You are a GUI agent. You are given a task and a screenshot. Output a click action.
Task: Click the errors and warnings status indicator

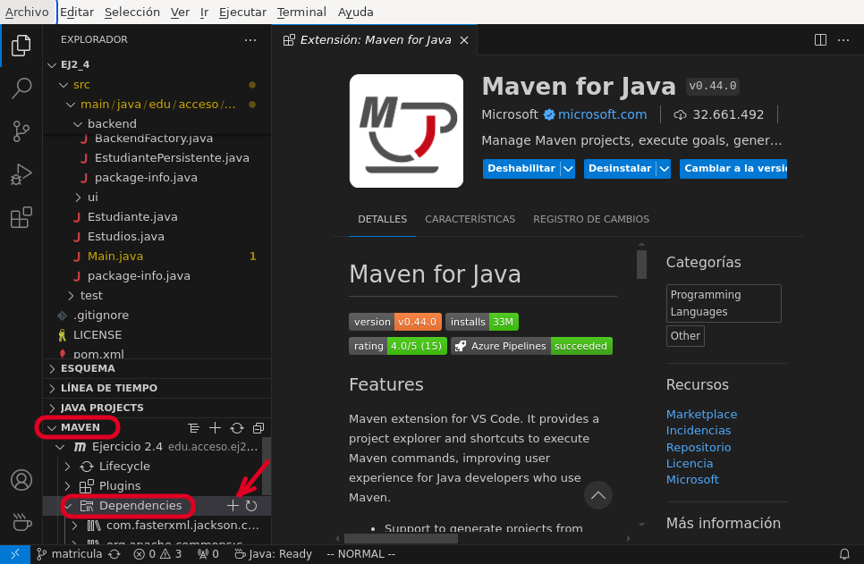[157, 554]
